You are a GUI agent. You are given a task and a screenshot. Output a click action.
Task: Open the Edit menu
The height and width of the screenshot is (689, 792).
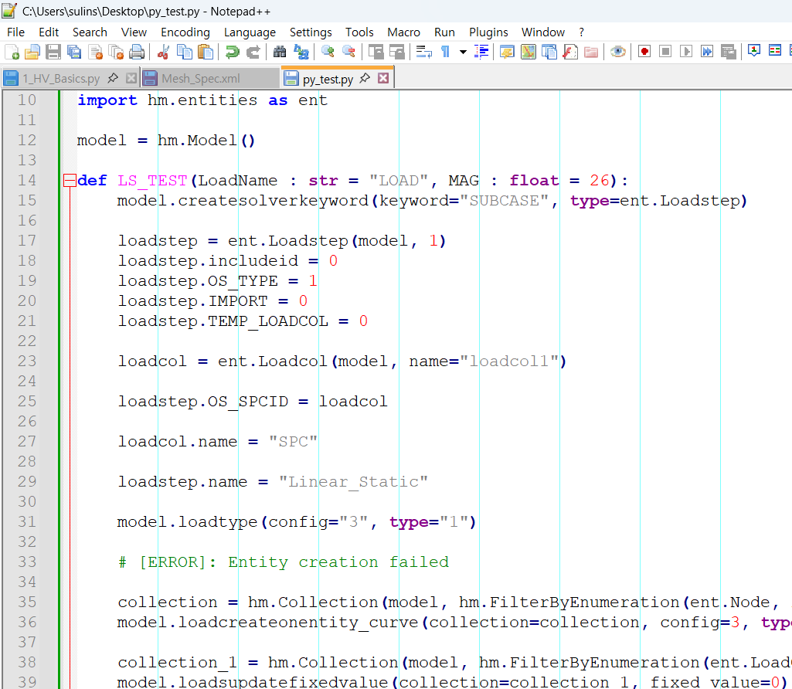49,32
